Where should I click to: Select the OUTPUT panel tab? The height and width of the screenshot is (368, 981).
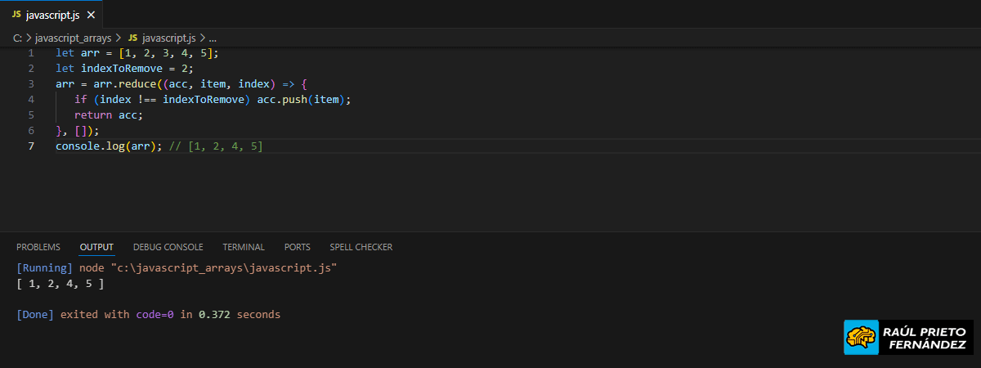[x=96, y=247]
